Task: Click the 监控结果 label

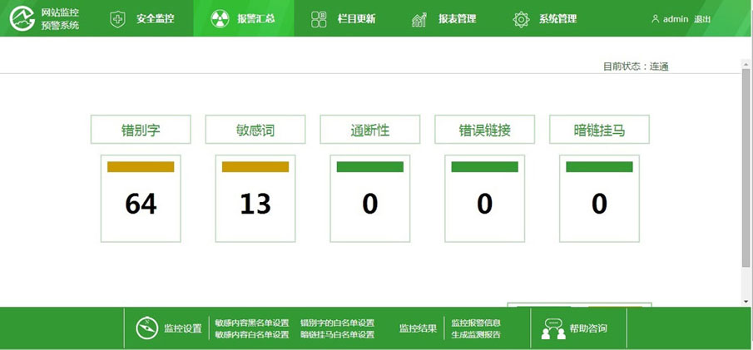Action: click(419, 329)
